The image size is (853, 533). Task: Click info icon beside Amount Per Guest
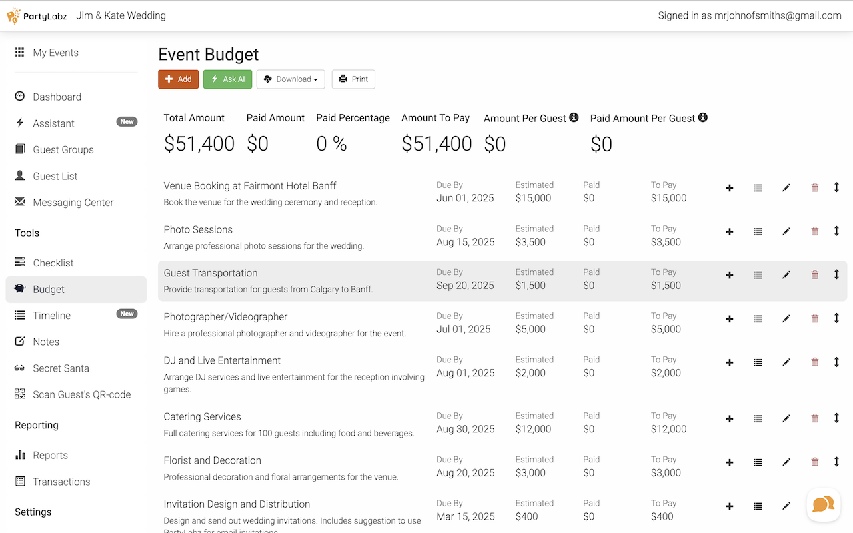tap(574, 118)
